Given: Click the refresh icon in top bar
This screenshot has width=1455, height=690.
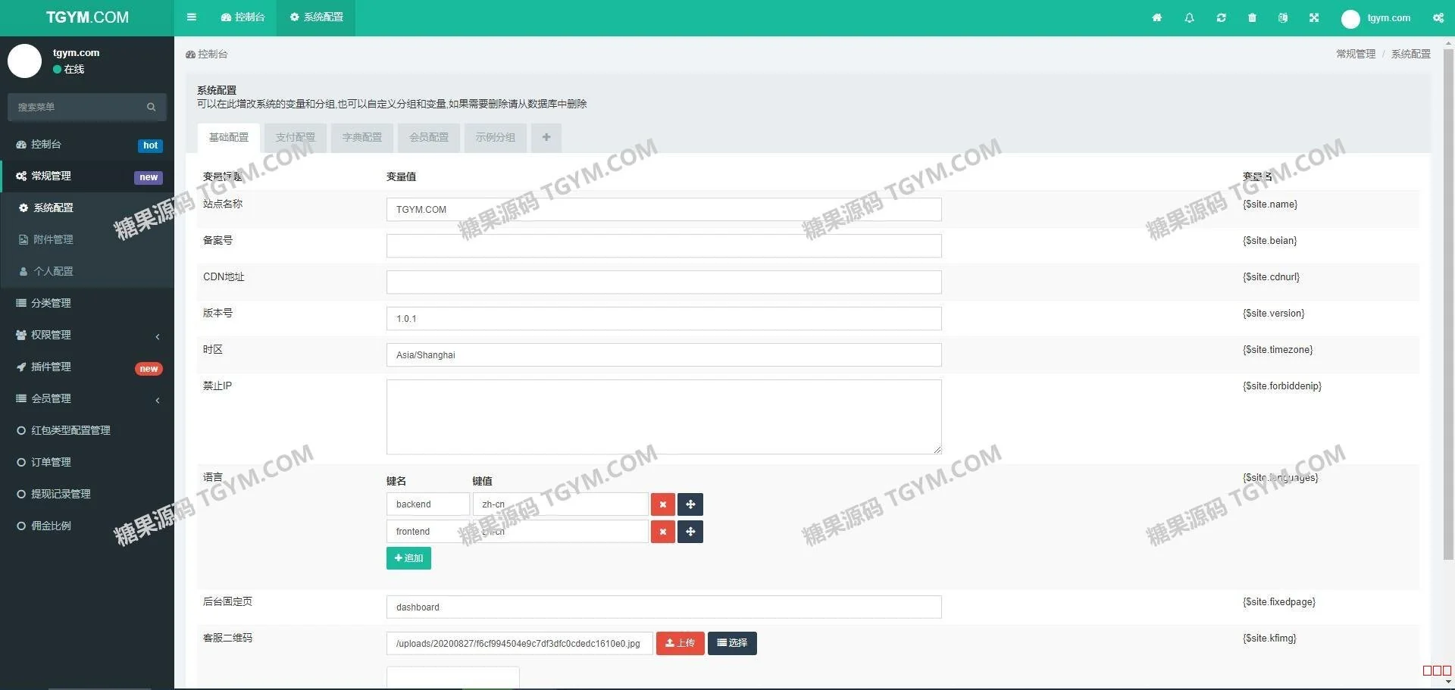Looking at the screenshot, I should 1221,17.
